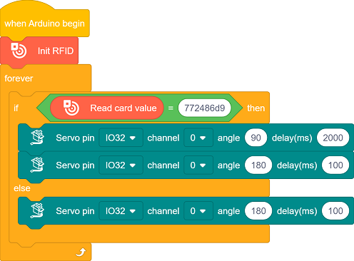Click the equals sign of the green comparison operator

point(171,108)
